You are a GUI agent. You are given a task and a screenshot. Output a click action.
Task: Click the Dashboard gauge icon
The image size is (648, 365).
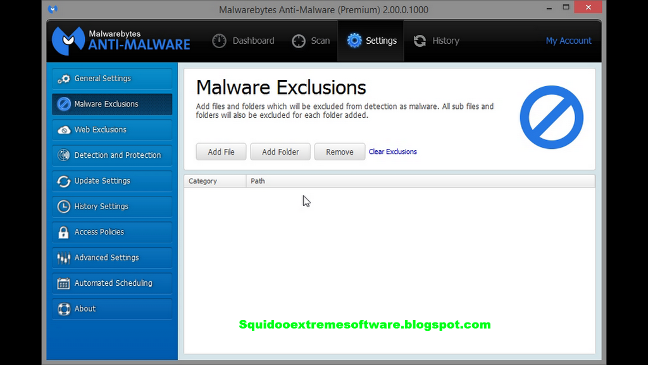click(219, 41)
